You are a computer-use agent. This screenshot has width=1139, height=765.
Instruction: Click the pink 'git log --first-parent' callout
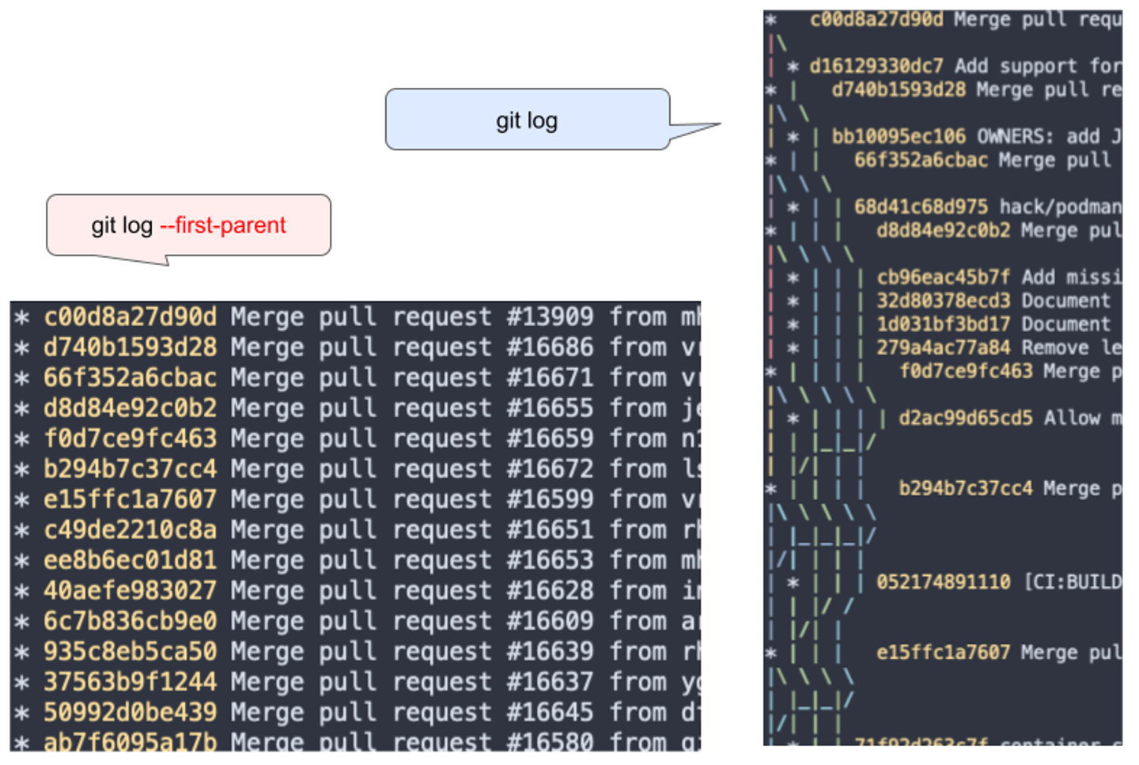point(188,225)
